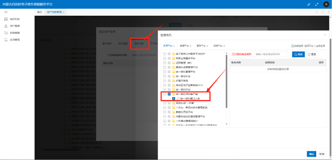Collapse the 统一排队呼叫客户端 node

[x=165, y=94]
